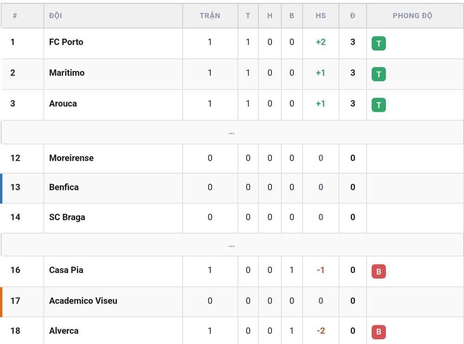Sort table by the TRẬN column header
Image resolution: width=464 pixels, height=344 pixels.
(210, 16)
